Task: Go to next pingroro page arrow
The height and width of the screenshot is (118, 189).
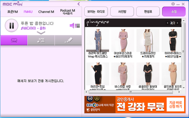Action: pyautogui.click(x=177, y=23)
